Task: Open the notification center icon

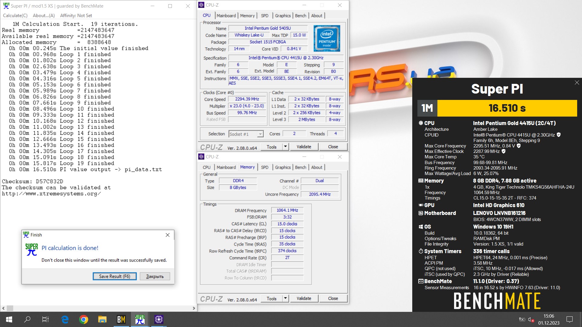Action: [x=570, y=319]
